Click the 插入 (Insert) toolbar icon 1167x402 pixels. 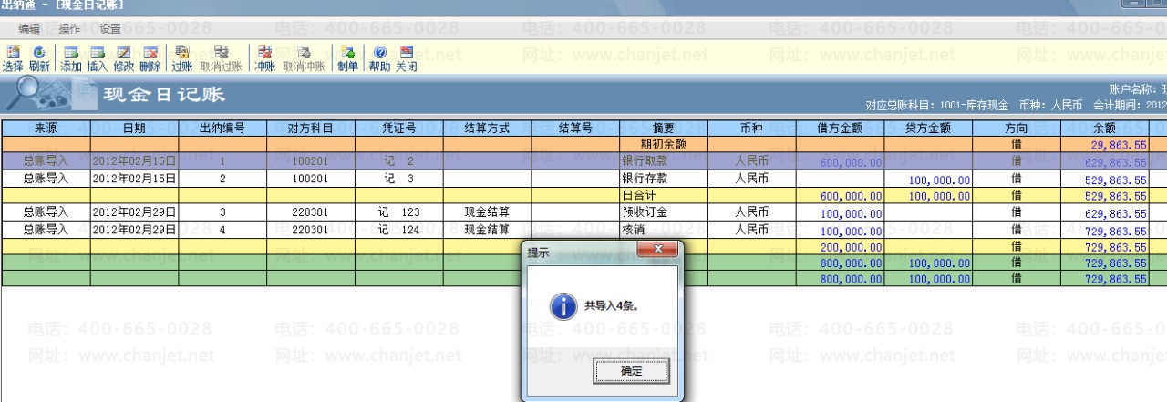98,58
